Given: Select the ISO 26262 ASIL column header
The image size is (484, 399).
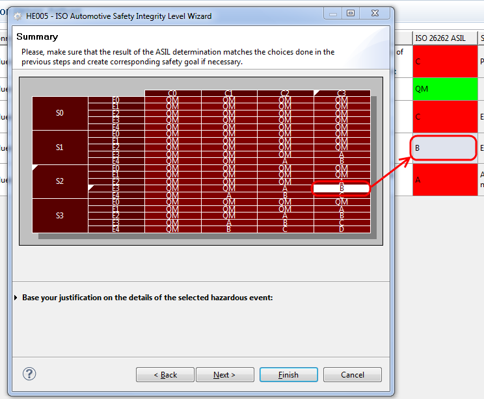Looking at the screenshot, I should (x=445, y=38).
